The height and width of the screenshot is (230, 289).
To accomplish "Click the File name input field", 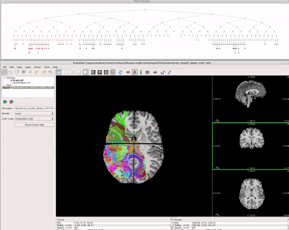I will click(34, 109).
